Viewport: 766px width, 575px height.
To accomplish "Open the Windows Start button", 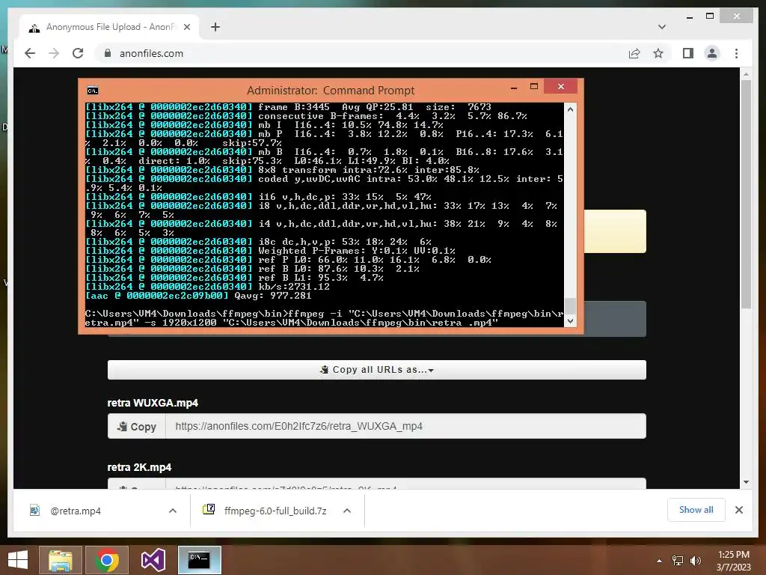I will click(x=18, y=560).
